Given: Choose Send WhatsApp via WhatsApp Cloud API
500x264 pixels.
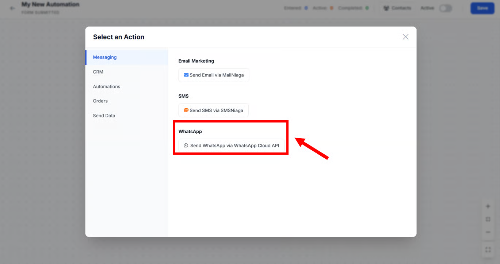Looking at the screenshot, I should click(232, 146).
